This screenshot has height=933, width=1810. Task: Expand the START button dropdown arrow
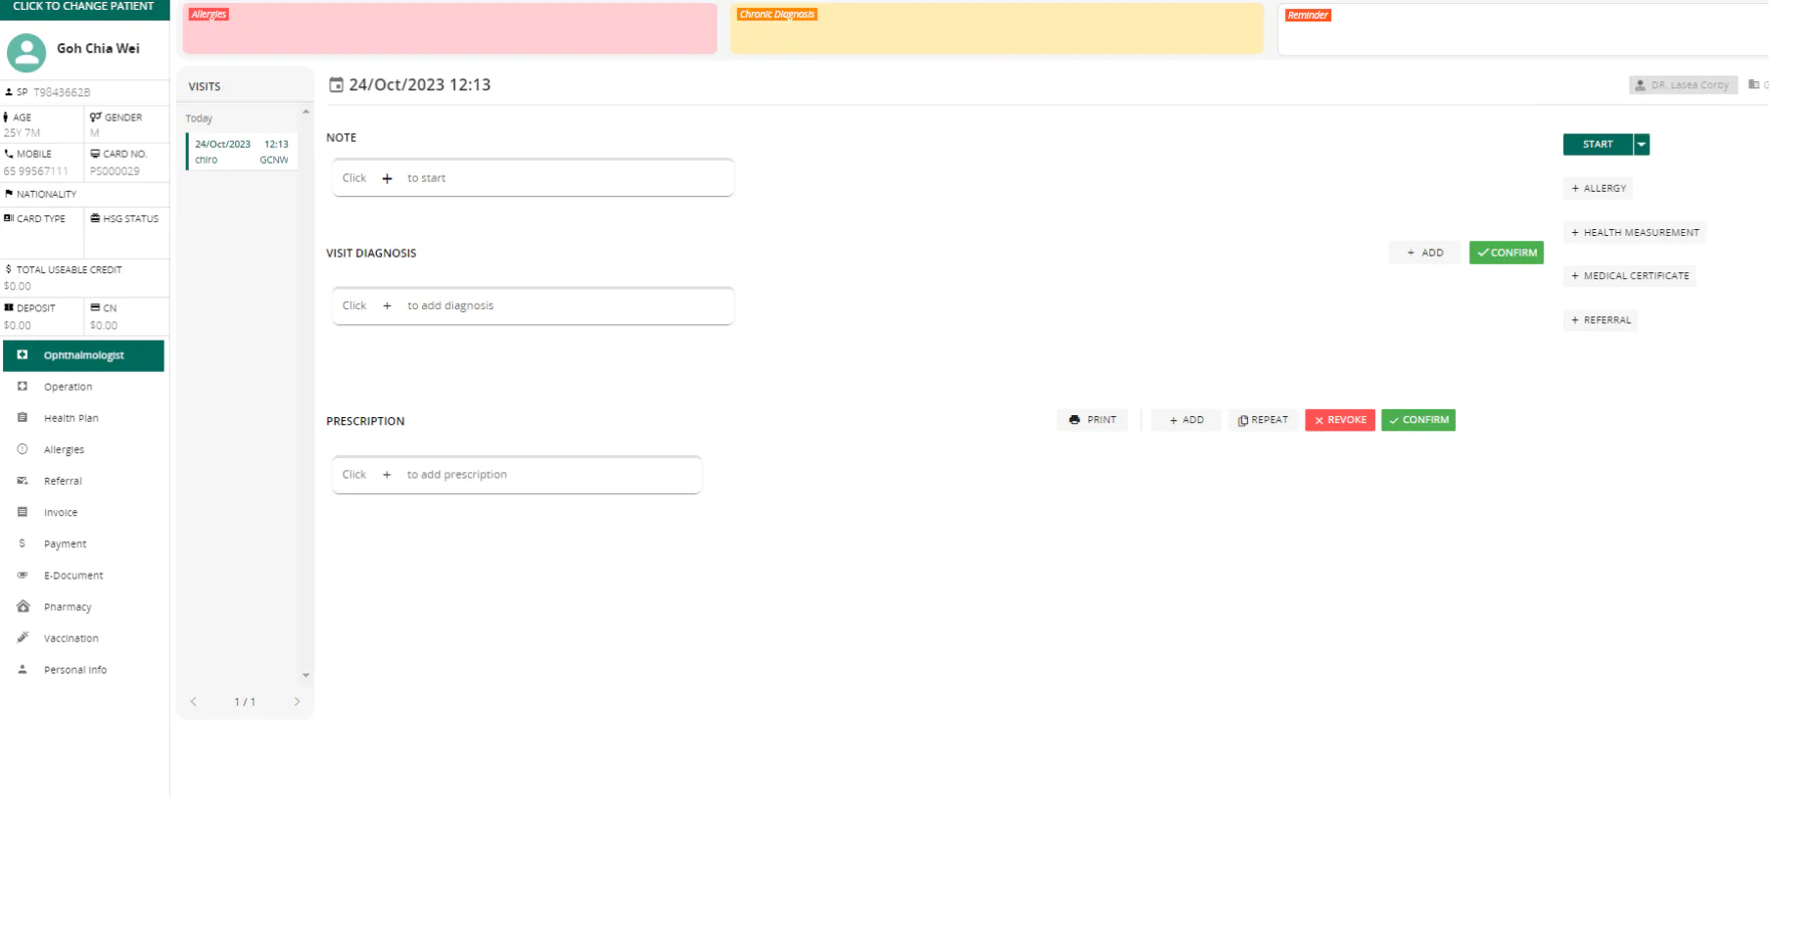pos(1642,145)
